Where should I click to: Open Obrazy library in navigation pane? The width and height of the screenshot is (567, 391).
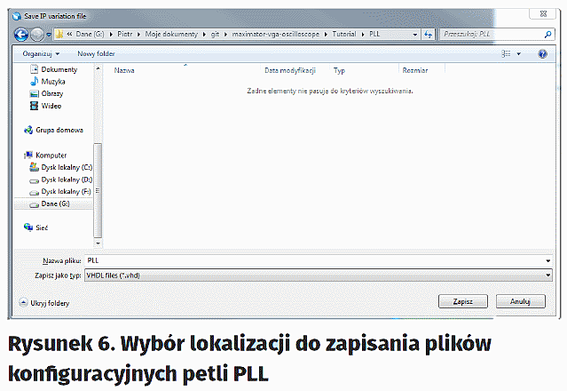[x=52, y=93]
